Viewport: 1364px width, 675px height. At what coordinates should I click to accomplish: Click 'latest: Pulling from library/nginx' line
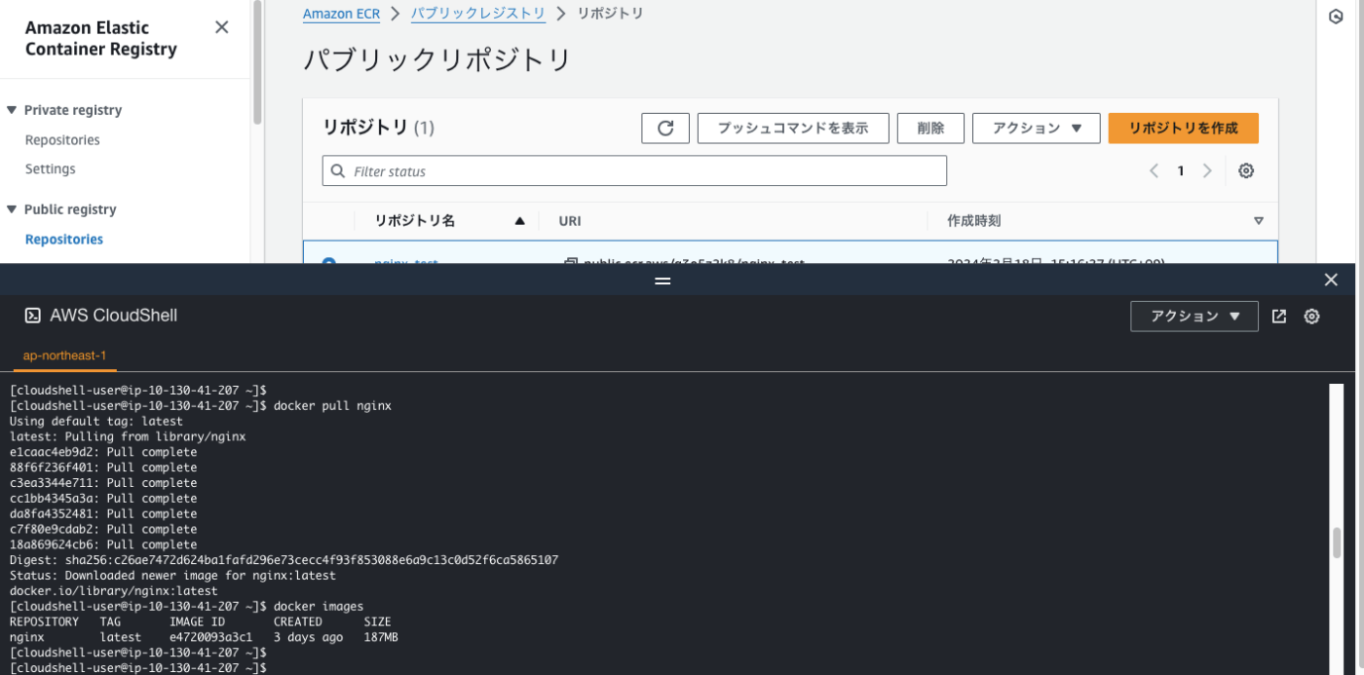pos(128,436)
